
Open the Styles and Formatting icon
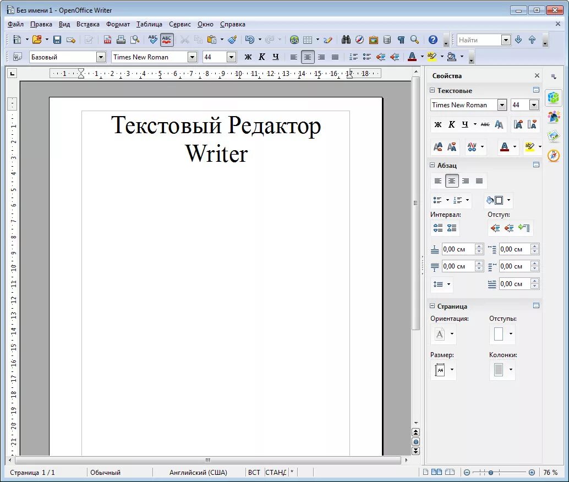pos(17,57)
